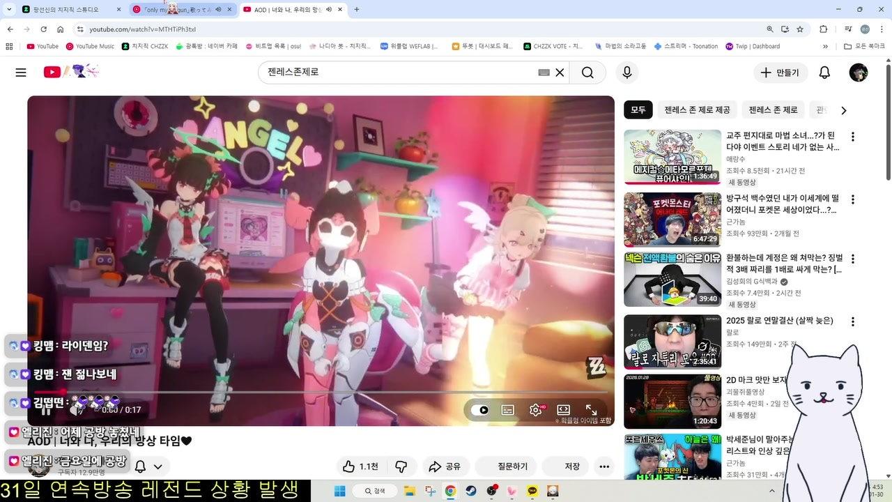Enter fullscreen mode on the video
The height and width of the screenshot is (502, 892).
pos(591,410)
